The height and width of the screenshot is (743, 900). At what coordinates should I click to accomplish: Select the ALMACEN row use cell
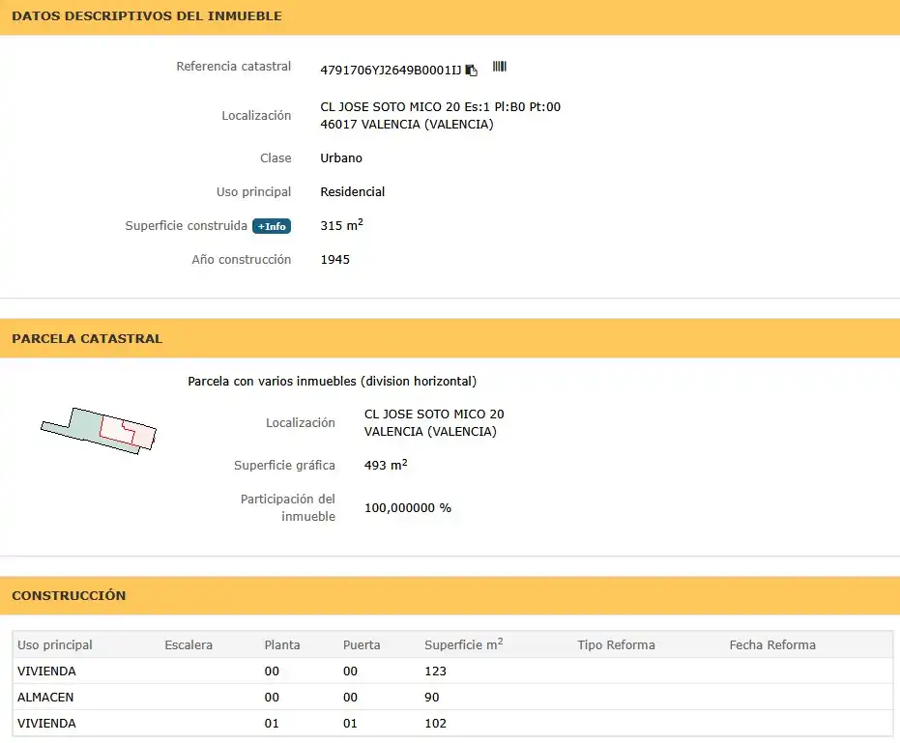[x=45, y=697]
